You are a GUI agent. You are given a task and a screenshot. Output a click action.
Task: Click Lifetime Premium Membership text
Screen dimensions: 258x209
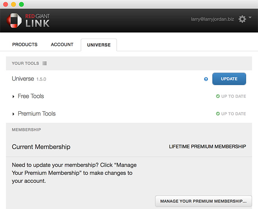click(x=208, y=146)
